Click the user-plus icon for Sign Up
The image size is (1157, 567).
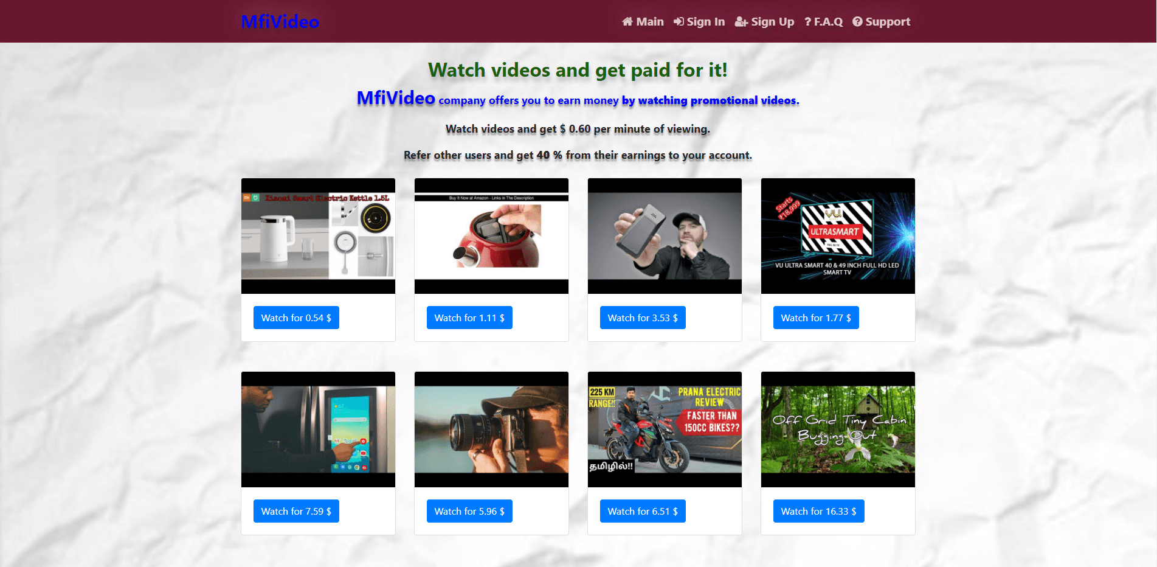click(741, 22)
